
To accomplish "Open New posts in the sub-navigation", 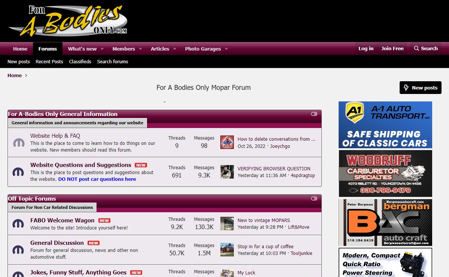I will coord(19,61).
